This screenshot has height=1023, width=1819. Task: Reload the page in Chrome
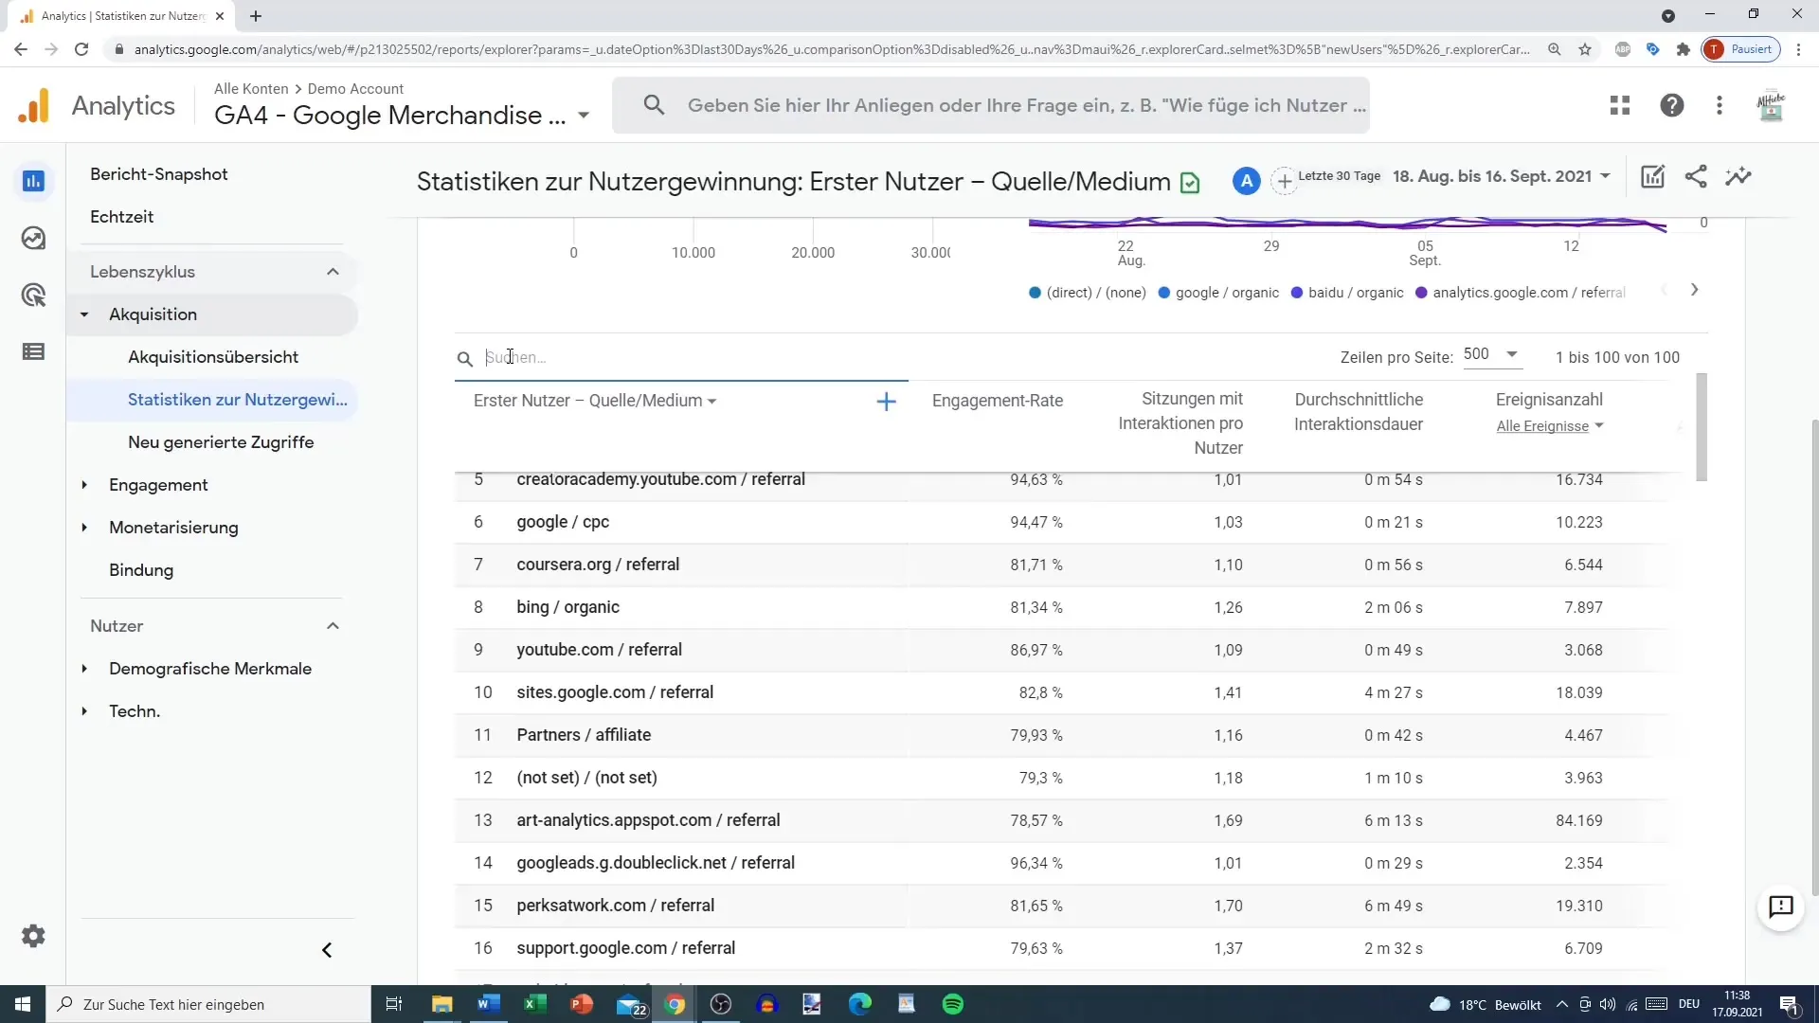click(x=81, y=49)
